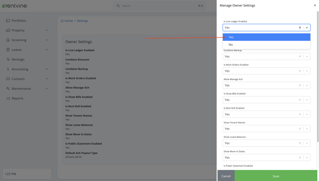This screenshot has height=181, width=319.
Task: Clear the Combine Markup selection
Action: pyautogui.click(x=300, y=57)
